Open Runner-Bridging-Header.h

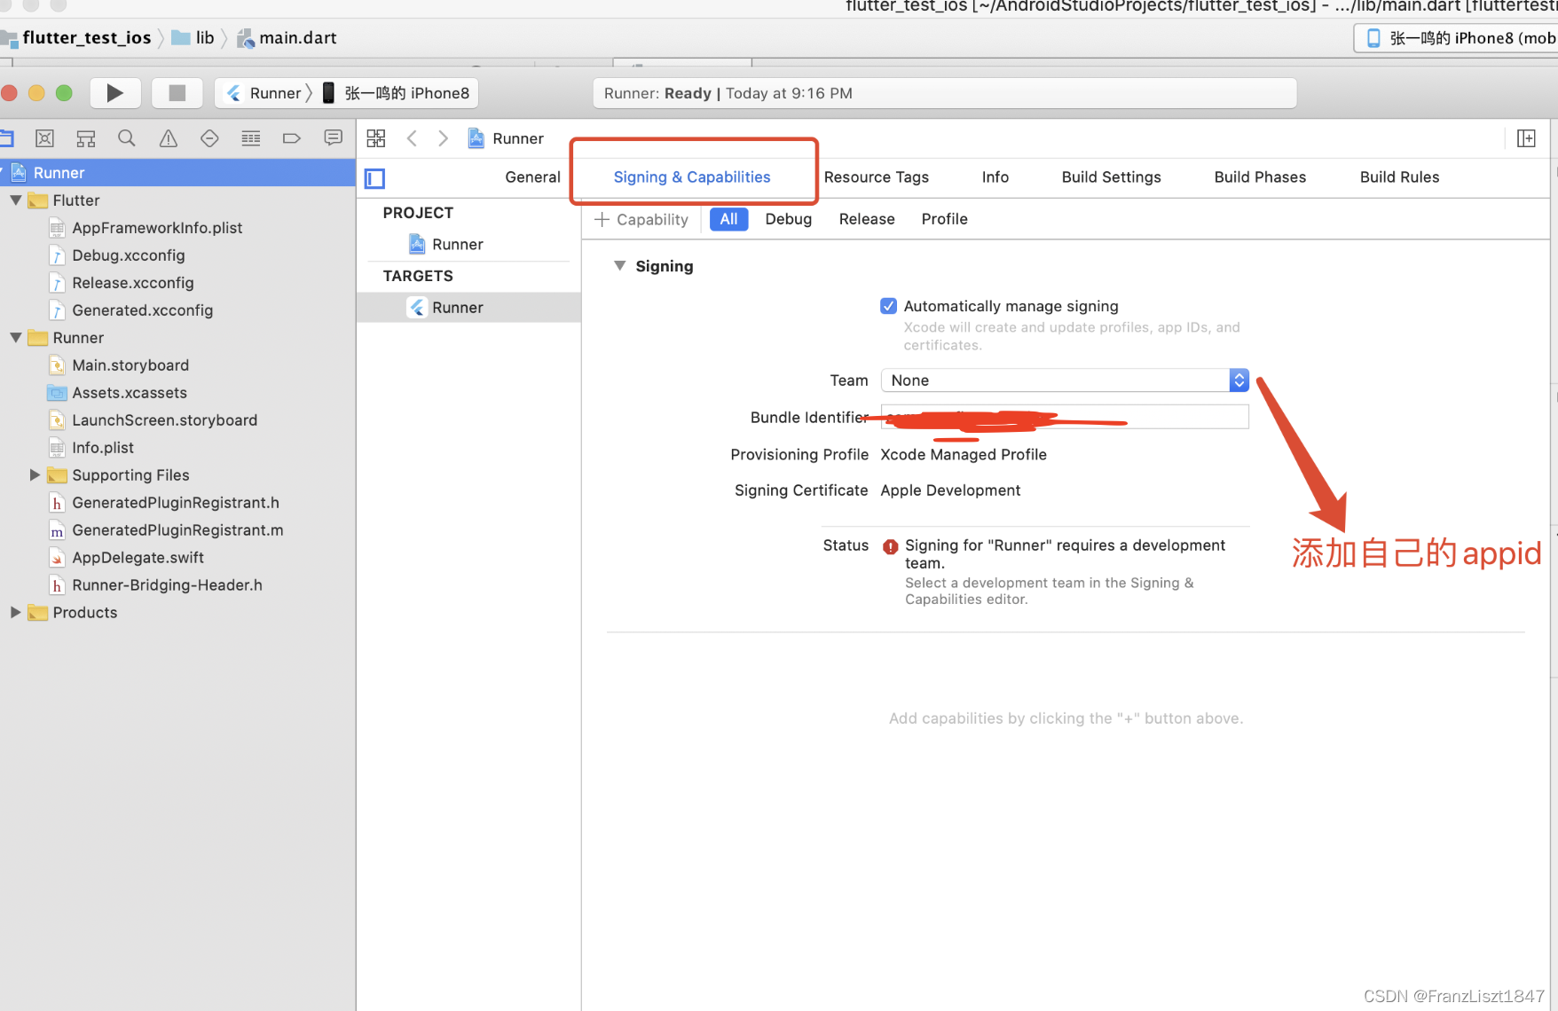[167, 585]
